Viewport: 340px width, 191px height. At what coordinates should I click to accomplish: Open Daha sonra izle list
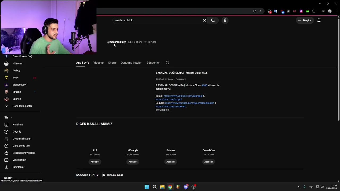pyautogui.click(x=20, y=146)
